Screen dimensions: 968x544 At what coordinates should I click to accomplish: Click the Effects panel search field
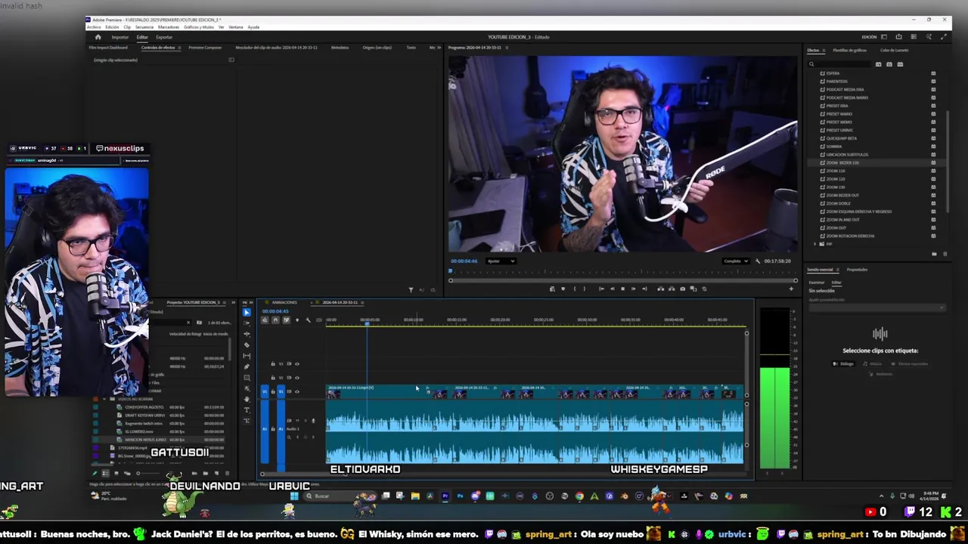click(839, 64)
